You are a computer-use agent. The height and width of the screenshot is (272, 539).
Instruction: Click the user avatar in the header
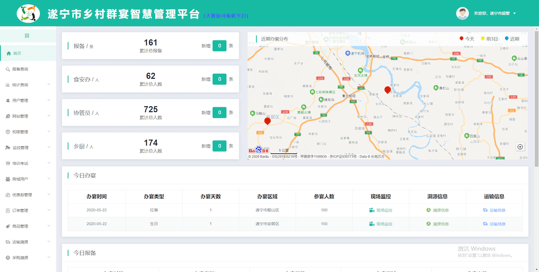click(462, 13)
